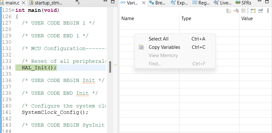
Task: Collapse the main function fold marker
Action: pyautogui.click(x=13, y=10)
